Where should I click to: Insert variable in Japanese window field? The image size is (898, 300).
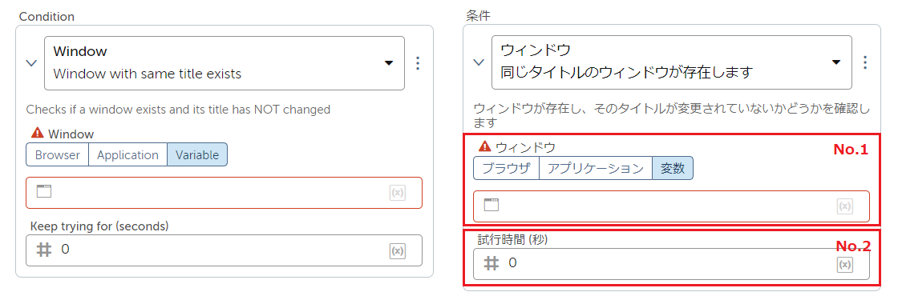[x=844, y=206]
